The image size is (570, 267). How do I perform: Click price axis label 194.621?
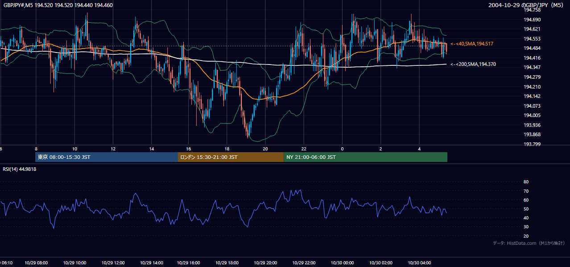tap(532, 29)
